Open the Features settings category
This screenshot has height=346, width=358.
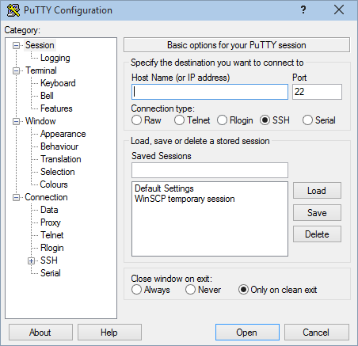(56, 108)
